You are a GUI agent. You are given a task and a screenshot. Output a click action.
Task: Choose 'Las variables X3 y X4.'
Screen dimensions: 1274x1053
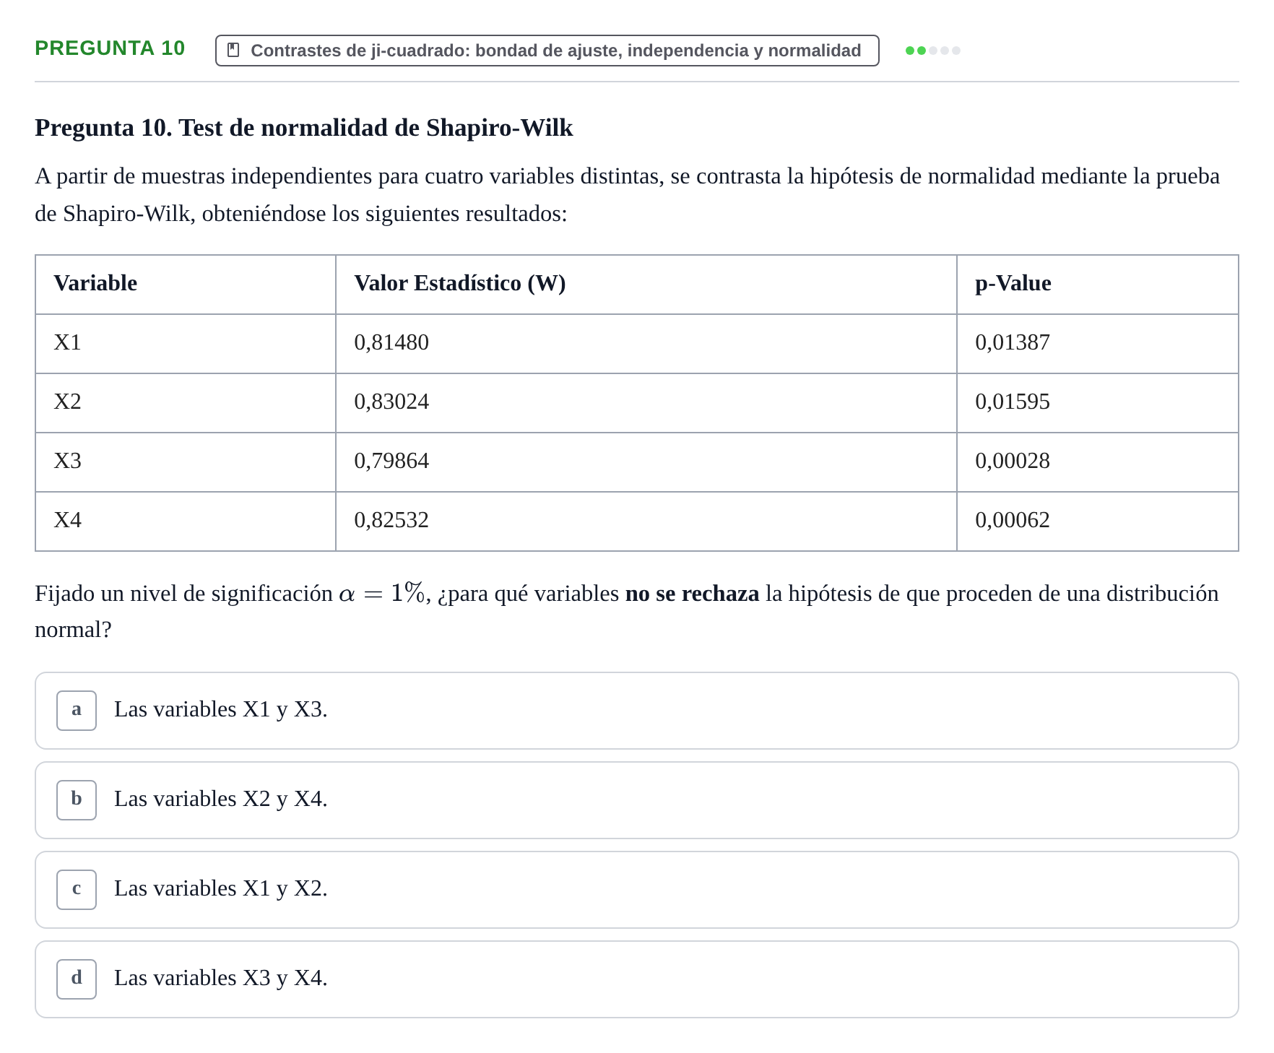click(x=636, y=979)
